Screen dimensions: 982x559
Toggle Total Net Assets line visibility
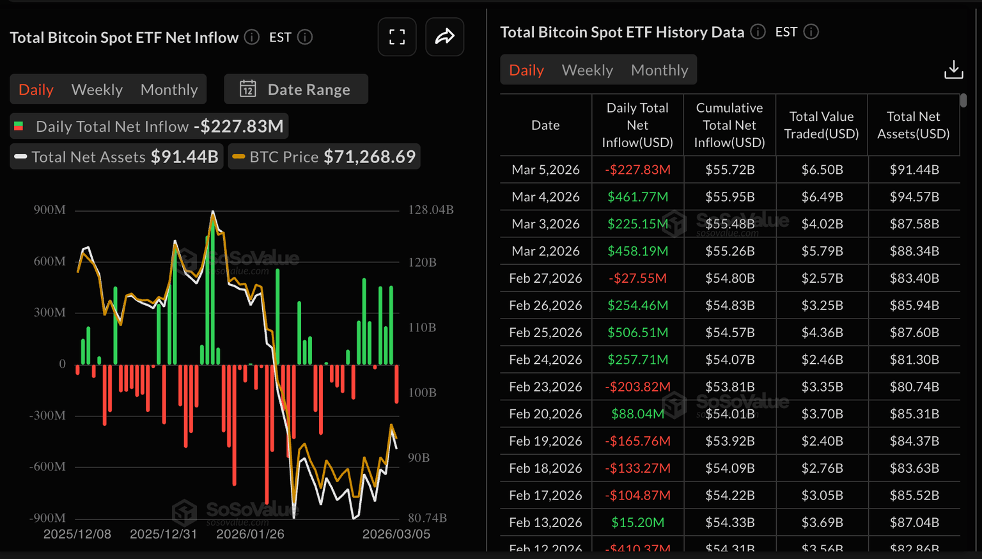[116, 157]
